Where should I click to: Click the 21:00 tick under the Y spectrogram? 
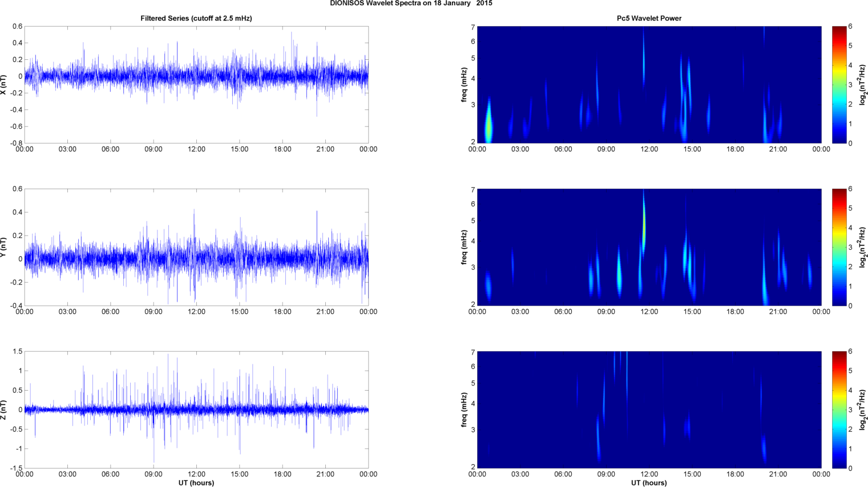[778, 312]
